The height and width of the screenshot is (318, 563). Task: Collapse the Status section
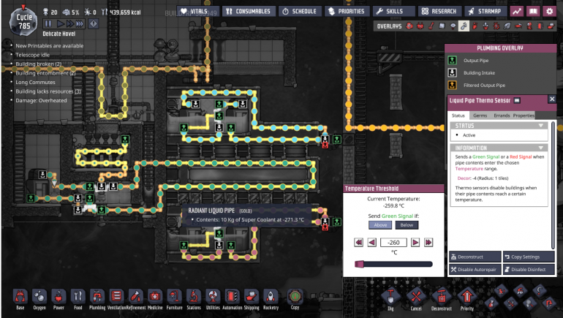541,126
